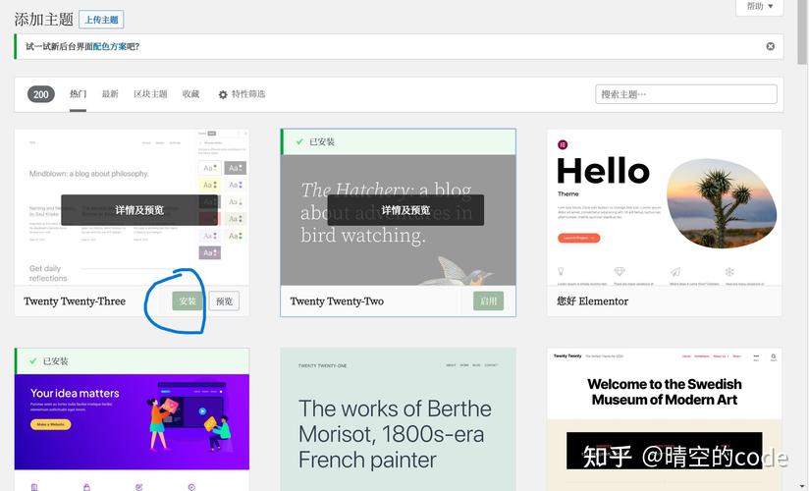
Task: Open the 帮助 help dropdown
Action: click(760, 6)
